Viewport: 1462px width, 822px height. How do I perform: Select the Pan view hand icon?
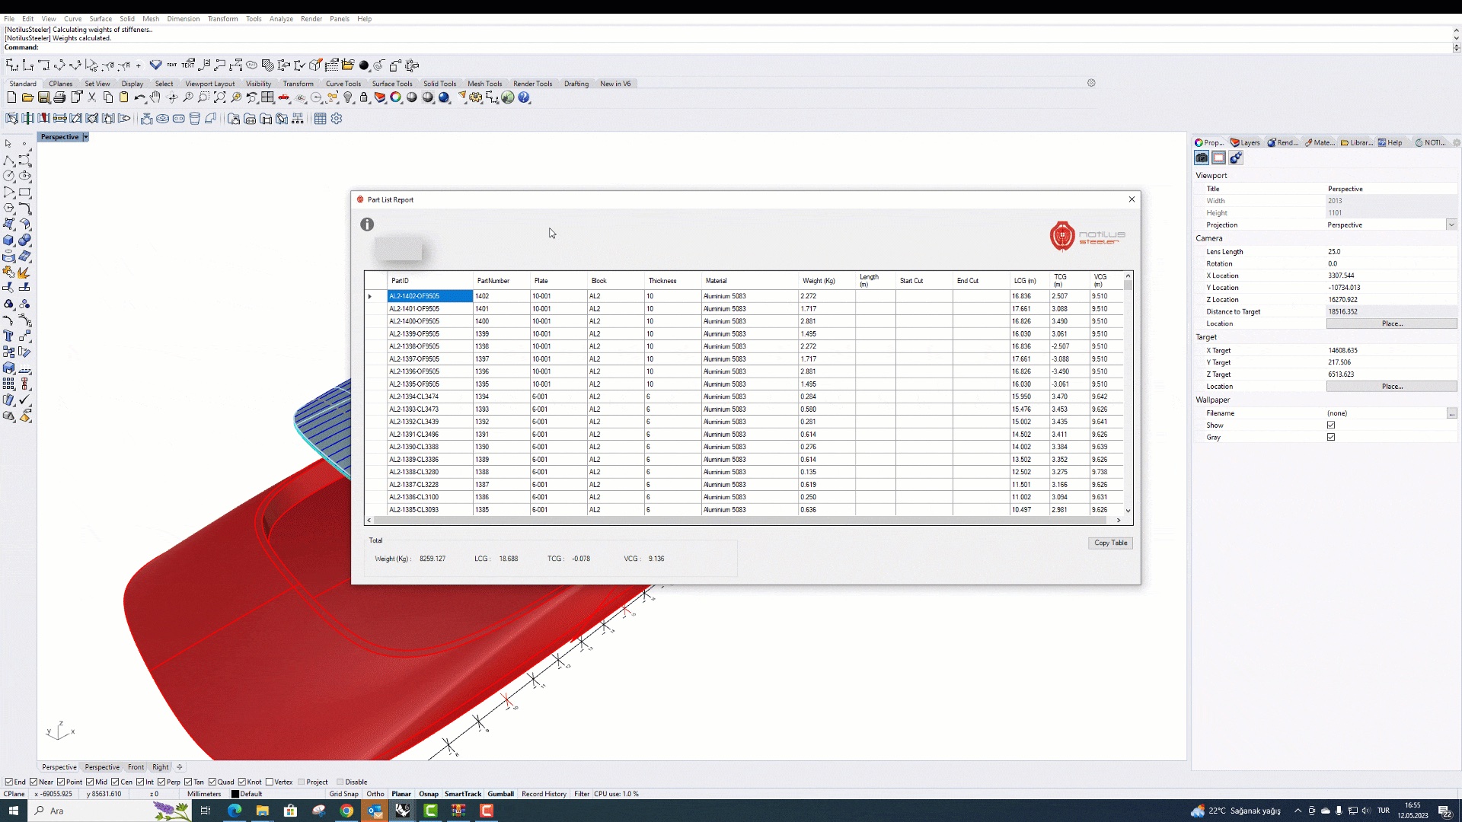pos(155,97)
